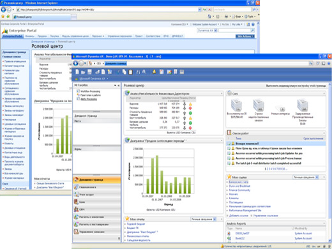Click the green status indicator for 'Стоимость проданных товаров'
The height and width of the screenshot is (249, 332).
[x=190, y=113]
